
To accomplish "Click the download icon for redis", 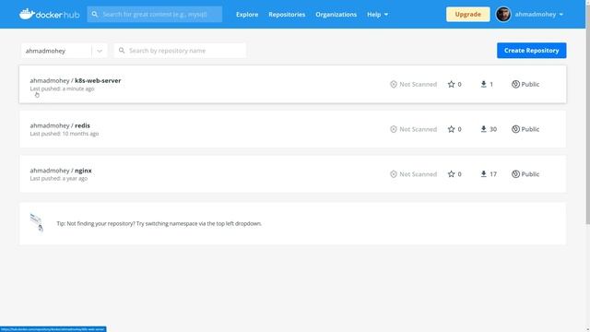I will [x=483, y=129].
